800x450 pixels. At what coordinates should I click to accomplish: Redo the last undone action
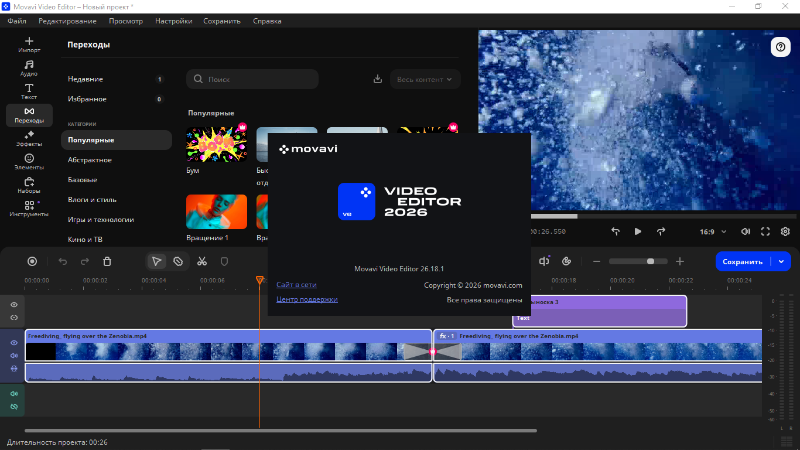tap(85, 261)
